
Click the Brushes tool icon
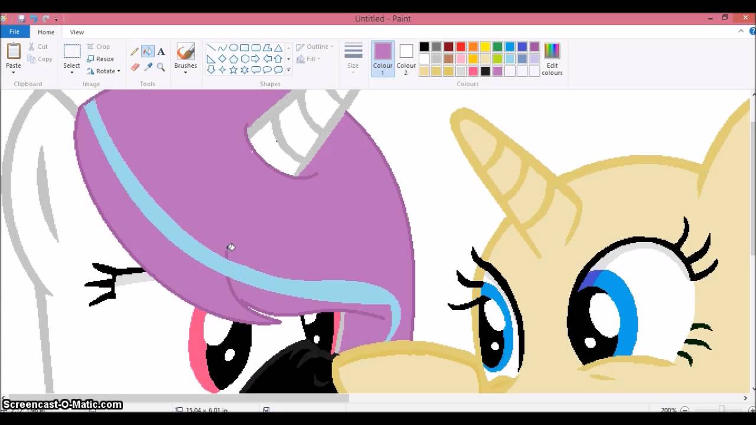point(185,51)
